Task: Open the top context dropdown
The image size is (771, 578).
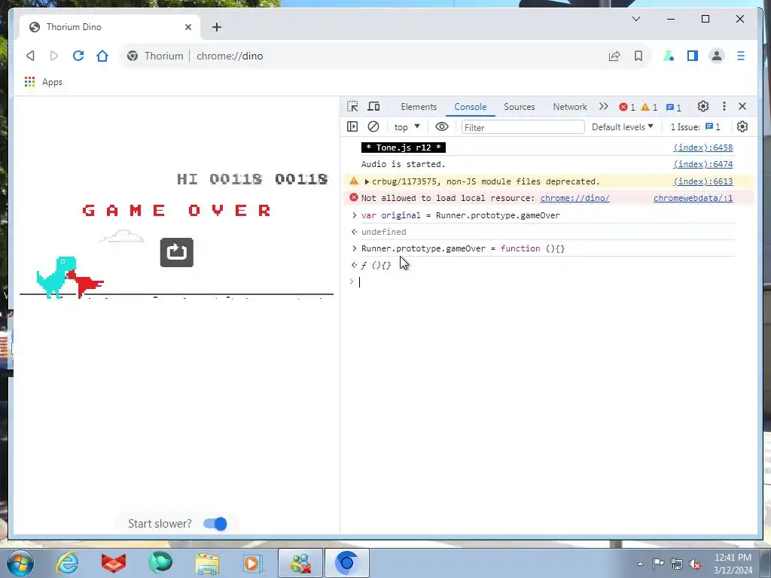Action: (x=407, y=126)
